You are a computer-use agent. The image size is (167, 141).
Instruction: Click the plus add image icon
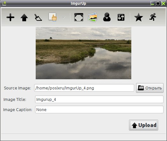click(x=10, y=17)
